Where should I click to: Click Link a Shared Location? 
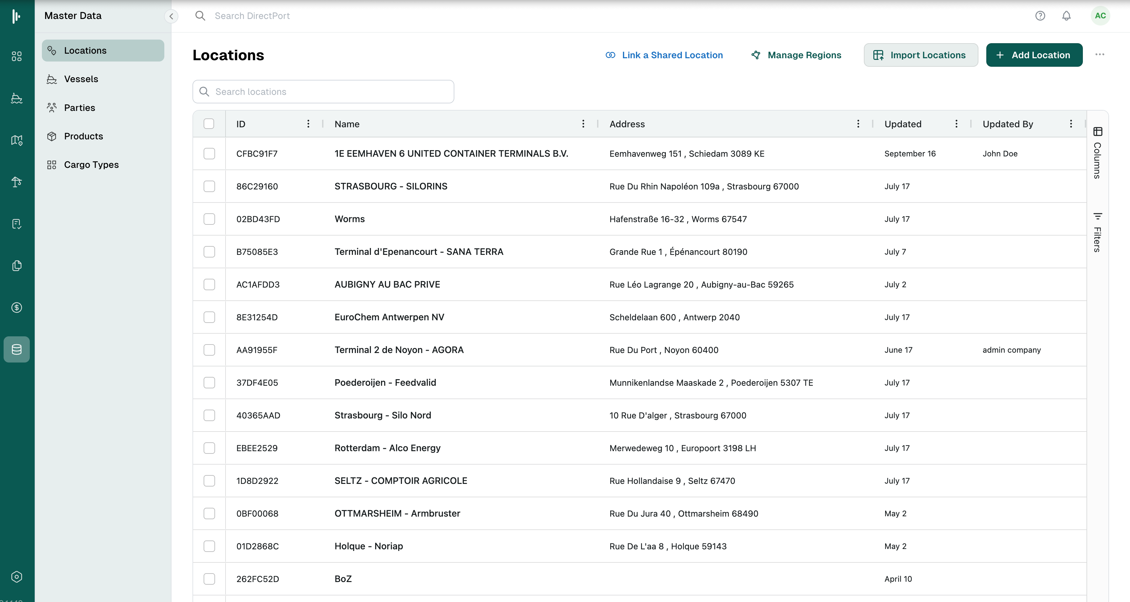(664, 55)
